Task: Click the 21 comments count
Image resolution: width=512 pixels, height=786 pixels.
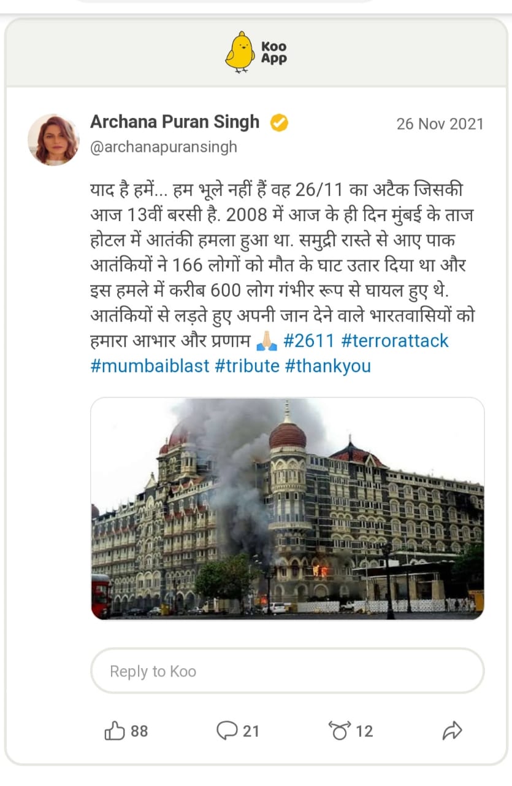Action: [x=251, y=731]
